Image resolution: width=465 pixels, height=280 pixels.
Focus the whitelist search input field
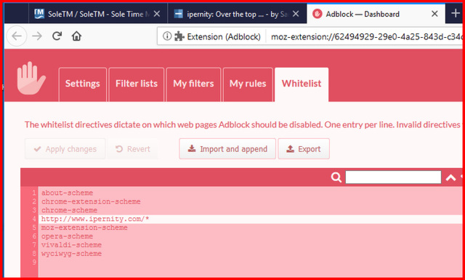click(x=393, y=177)
